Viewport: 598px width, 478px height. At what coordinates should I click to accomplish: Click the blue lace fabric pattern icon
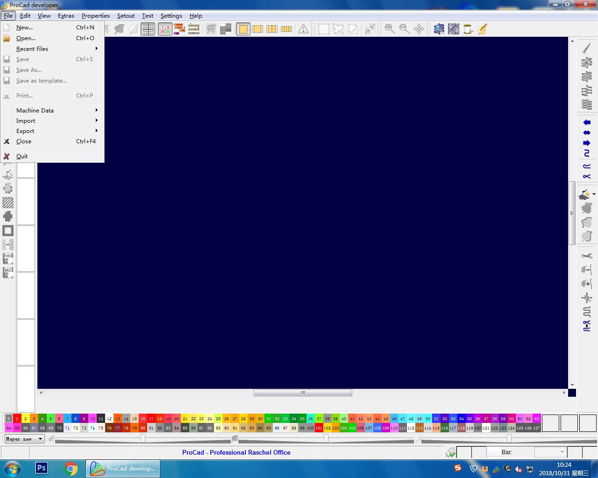click(454, 29)
